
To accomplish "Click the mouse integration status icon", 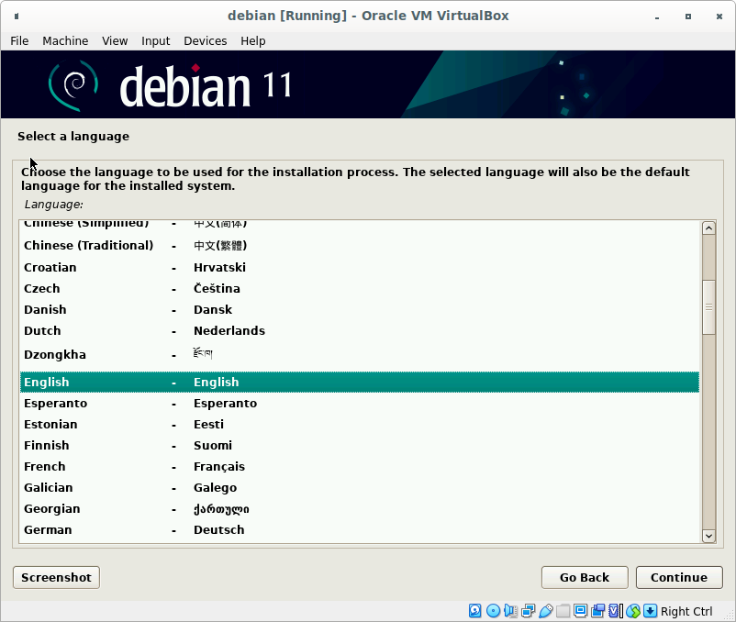I will (x=632, y=611).
